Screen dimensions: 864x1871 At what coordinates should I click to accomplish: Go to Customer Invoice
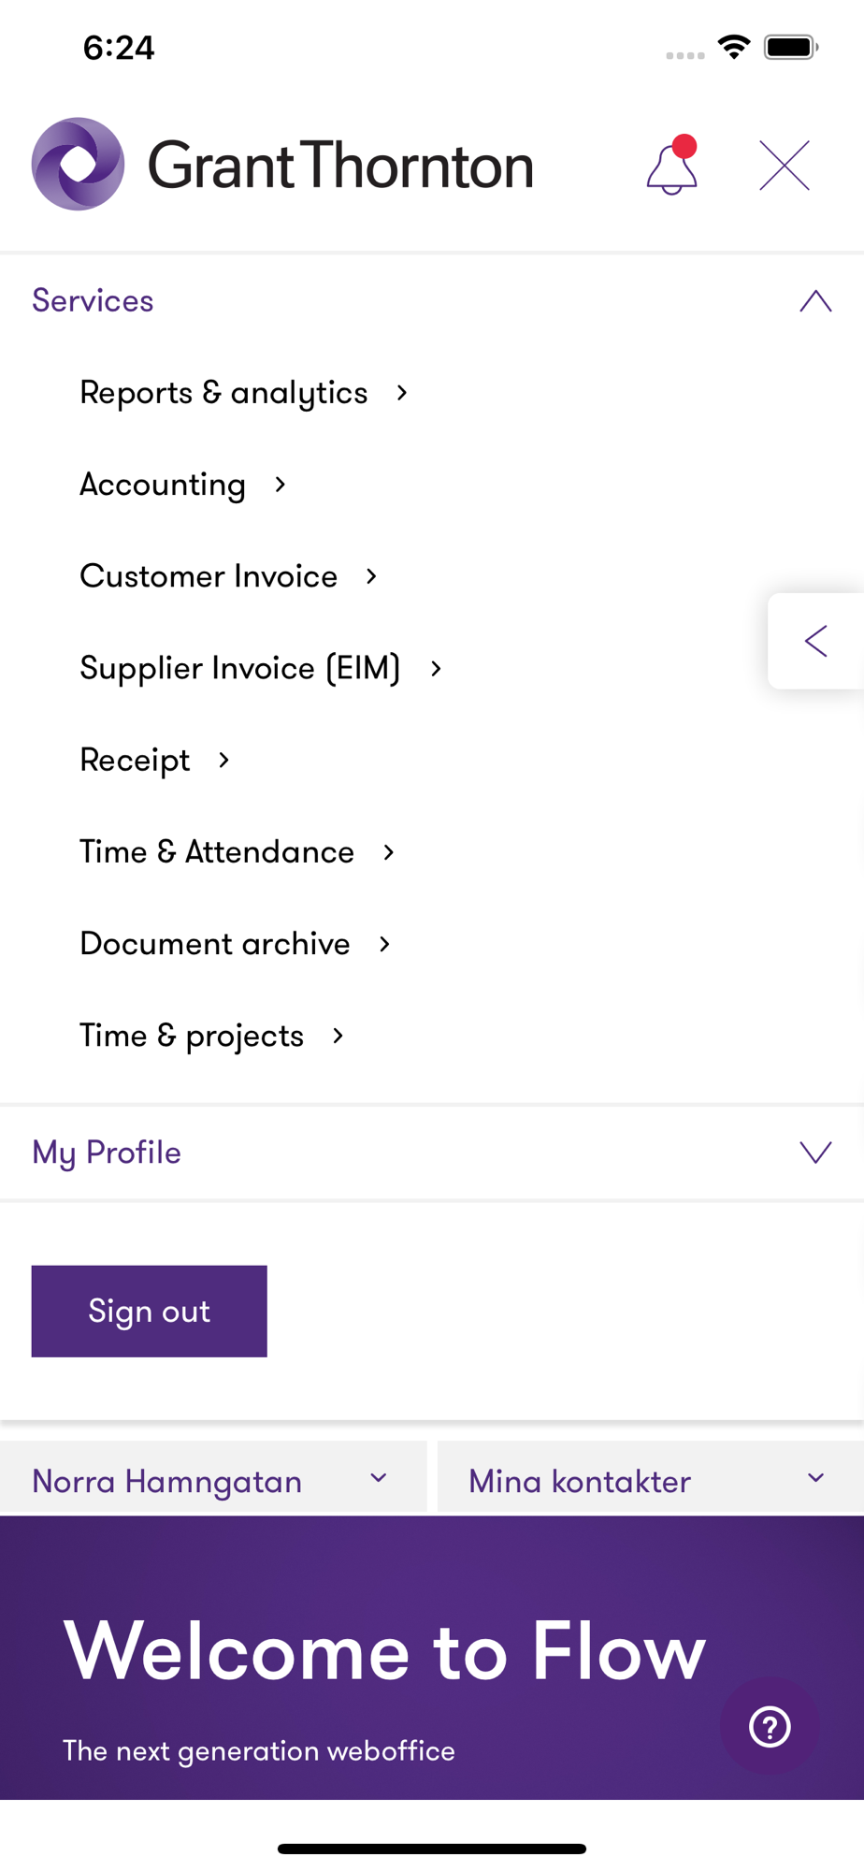(209, 576)
